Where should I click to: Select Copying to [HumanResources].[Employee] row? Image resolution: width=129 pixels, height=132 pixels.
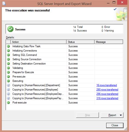click(x=64, y=90)
